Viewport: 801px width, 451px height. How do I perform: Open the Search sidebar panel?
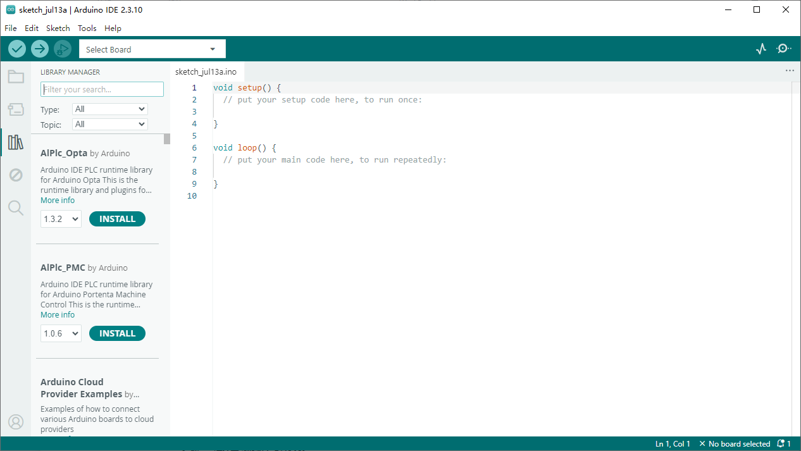point(16,207)
